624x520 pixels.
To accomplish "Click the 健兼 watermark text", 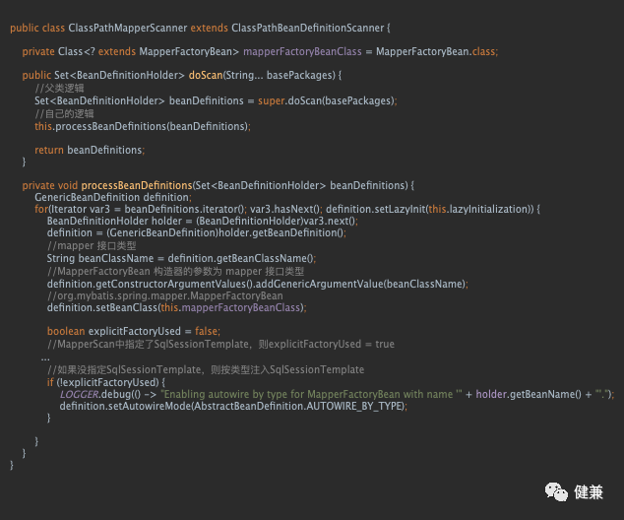I will pos(589,490).
